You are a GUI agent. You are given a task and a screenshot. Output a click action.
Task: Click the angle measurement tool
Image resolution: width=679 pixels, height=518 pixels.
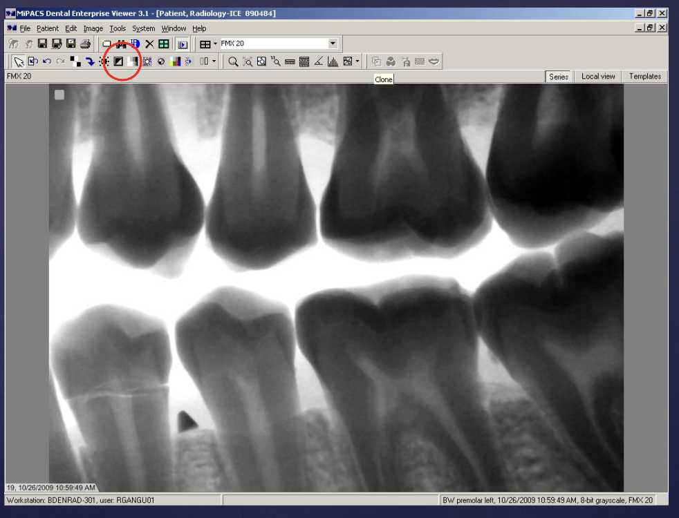point(318,61)
